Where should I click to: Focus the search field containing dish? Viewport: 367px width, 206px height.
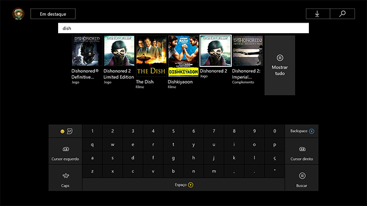[183, 28]
